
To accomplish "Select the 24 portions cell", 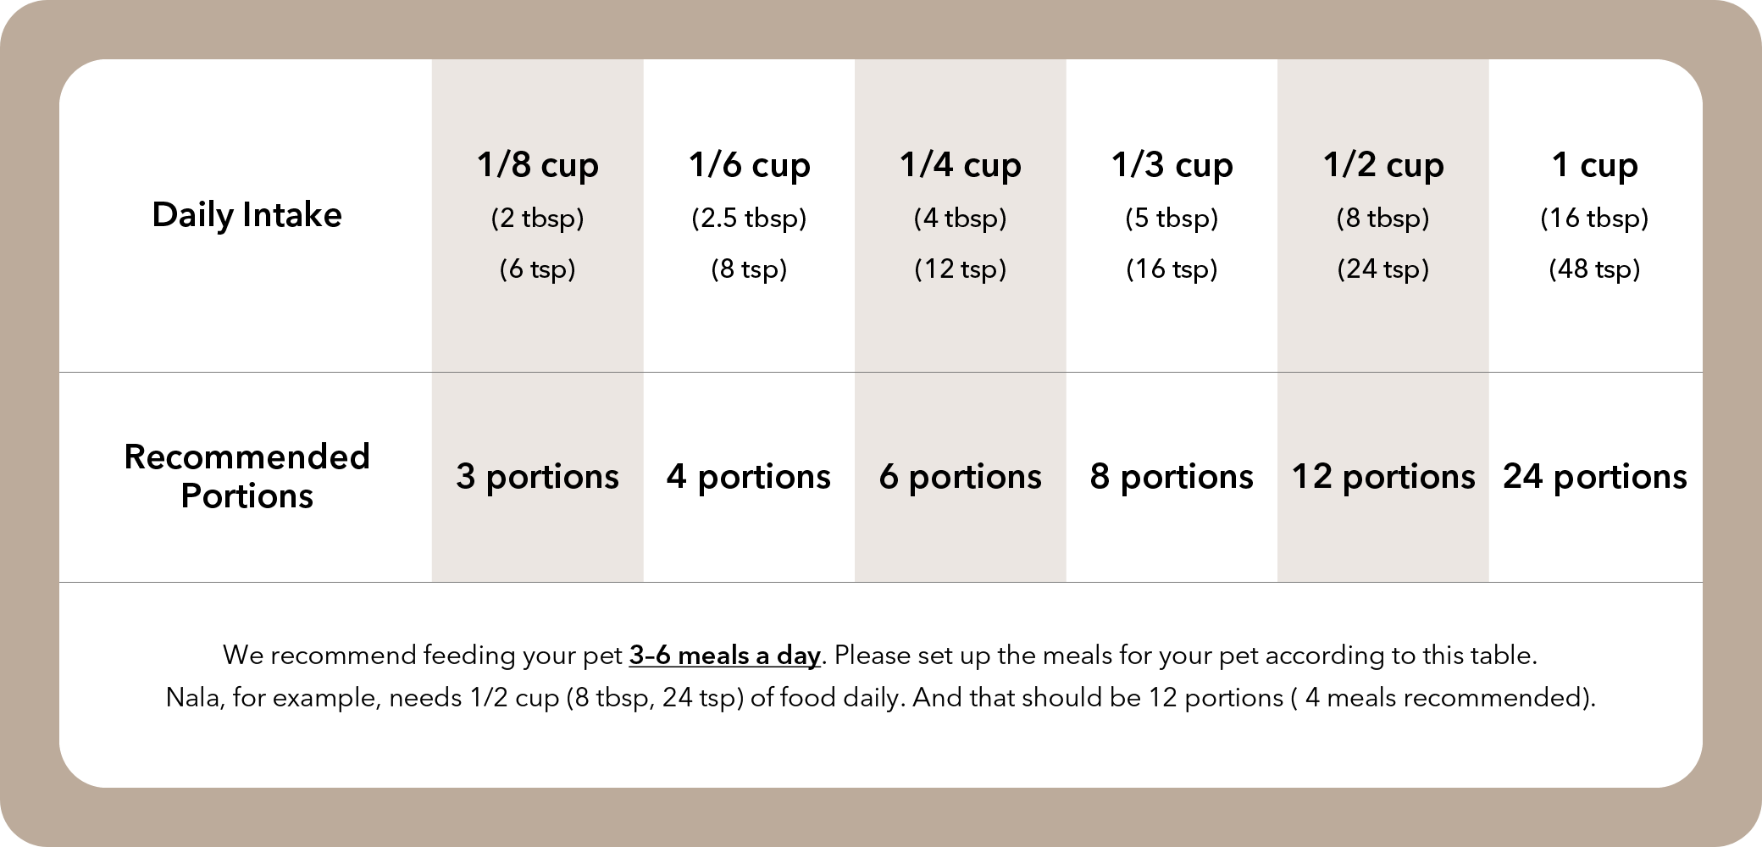I will (x=1594, y=477).
